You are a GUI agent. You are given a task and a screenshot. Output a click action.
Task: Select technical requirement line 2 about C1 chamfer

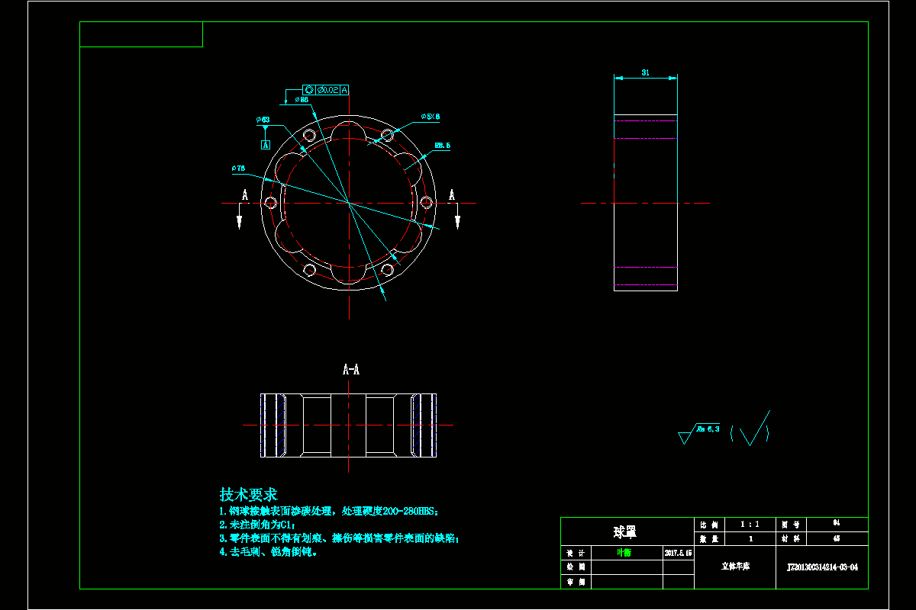click(256, 525)
